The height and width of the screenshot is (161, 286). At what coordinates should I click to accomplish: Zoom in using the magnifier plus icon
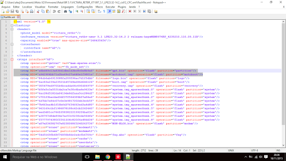77,12
